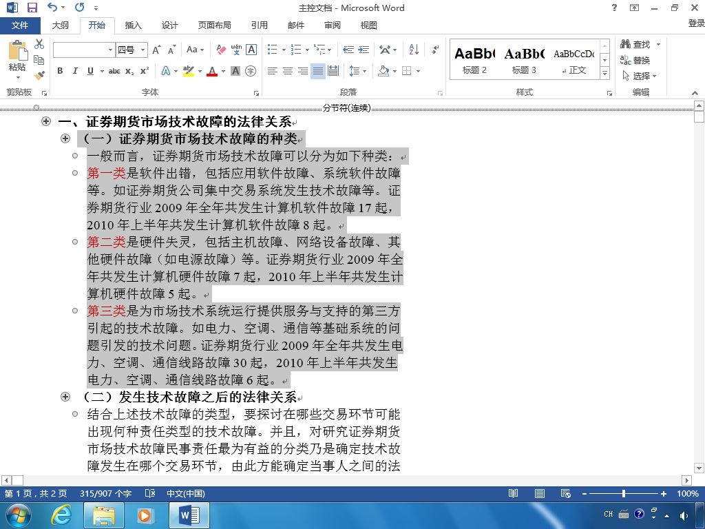
Task: Click the zoom slider handle
Action: [624, 493]
